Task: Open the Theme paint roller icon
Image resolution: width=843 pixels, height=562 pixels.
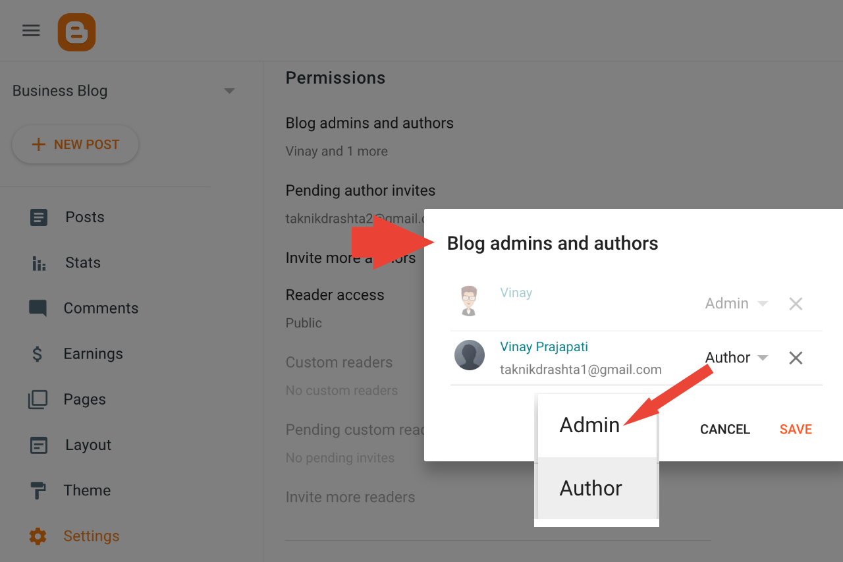Action: [38, 491]
